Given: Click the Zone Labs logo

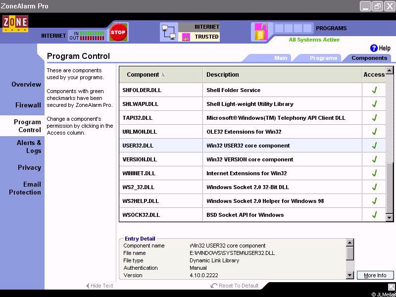Looking at the screenshot, I should 15,24.
